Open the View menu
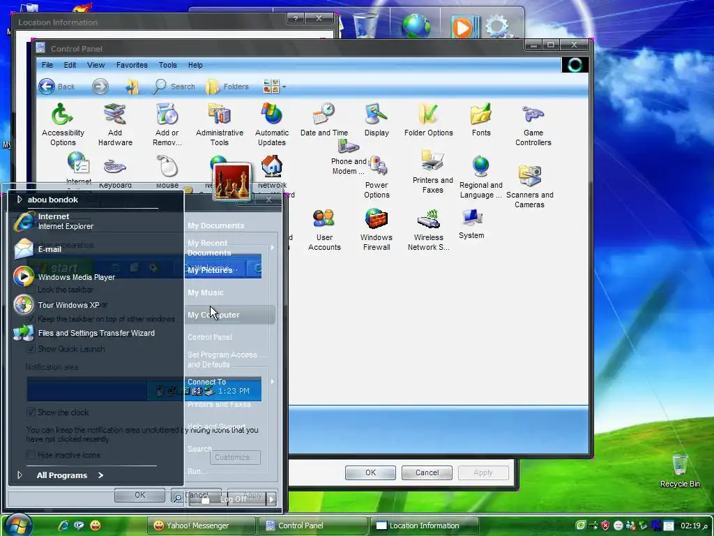 coord(96,65)
